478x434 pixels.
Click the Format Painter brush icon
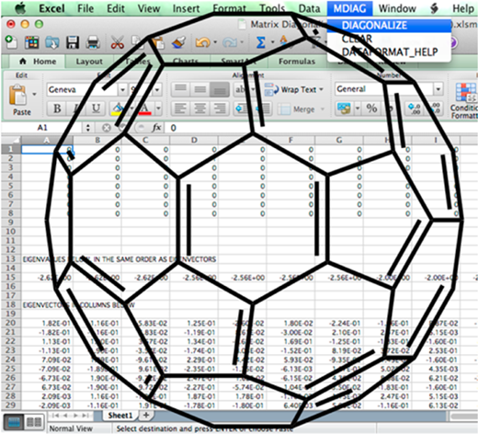click(178, 42)
